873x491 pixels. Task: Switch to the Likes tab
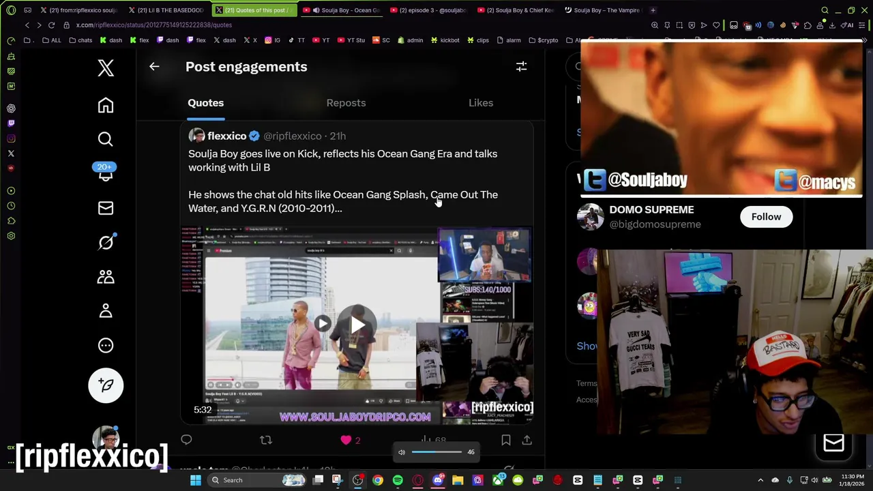[x=481, y=103]
